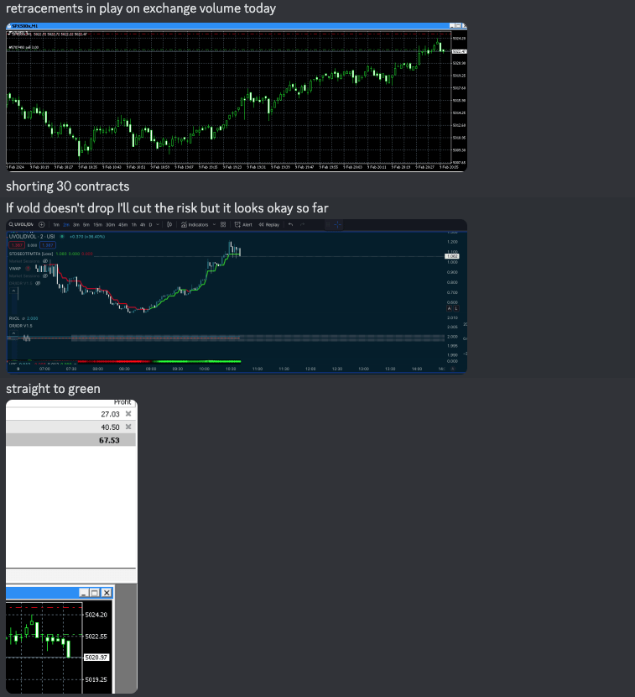This screenshot has width=635, height=697.
Task: Open the Indicators menu in chart toolbar
Action: tap(198, 225)
